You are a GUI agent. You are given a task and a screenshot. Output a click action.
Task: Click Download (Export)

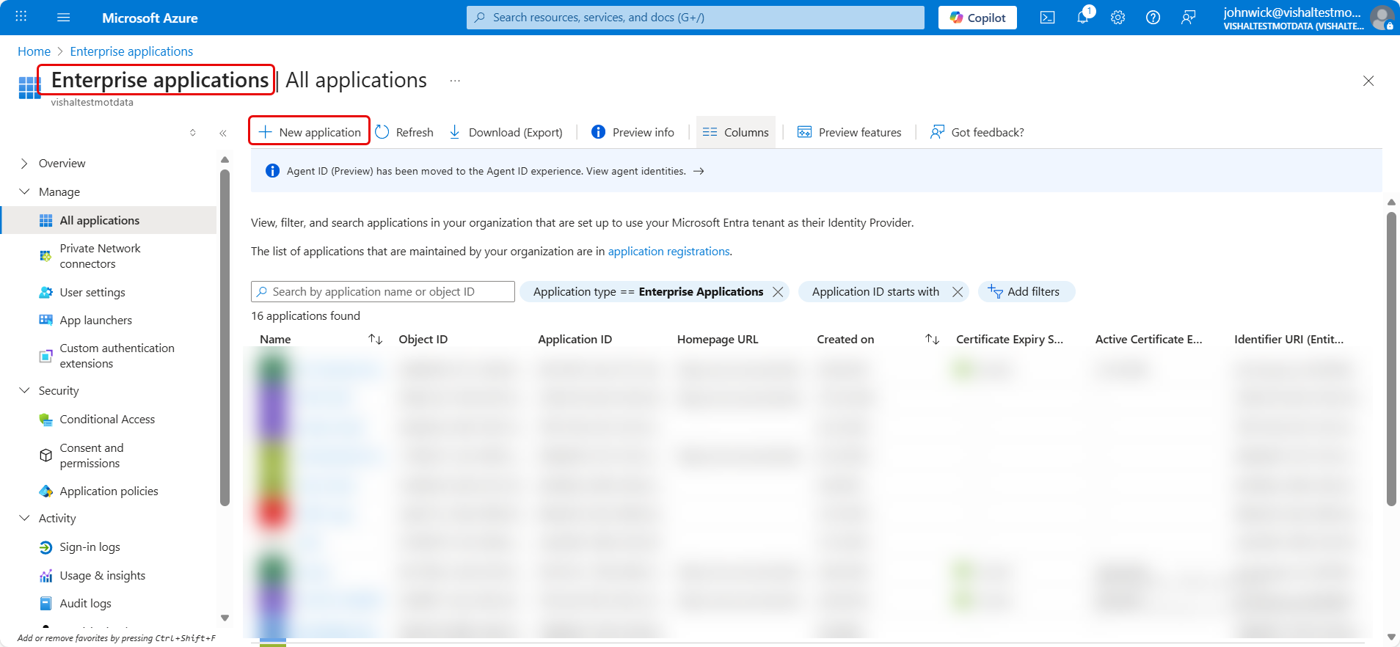506,132
